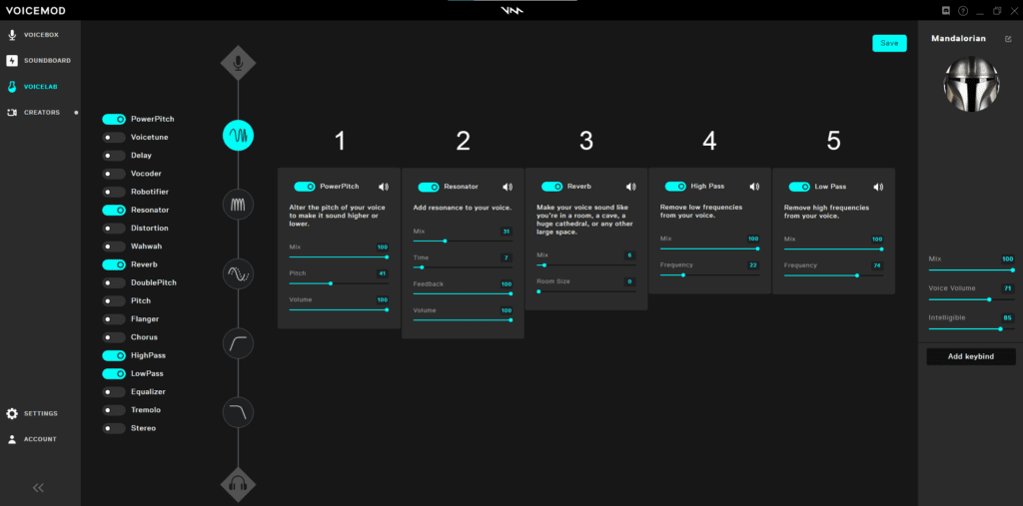The height and width of the screenshot is (506, 1023).
Task: Select the HighPass curve node in the chain
Action: click(238, 343)
